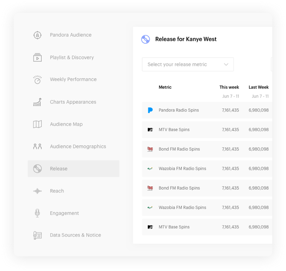Click the blue disc icon beside Release title

[146, 39]
